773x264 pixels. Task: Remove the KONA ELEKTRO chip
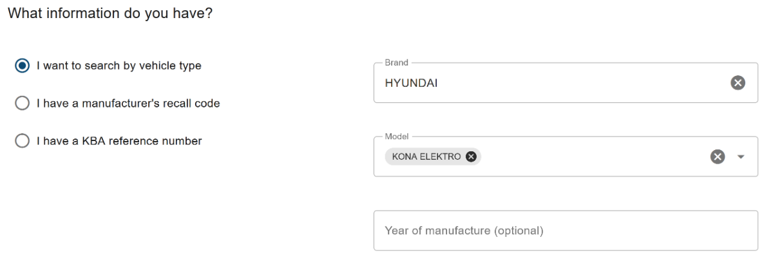point(471,156)
